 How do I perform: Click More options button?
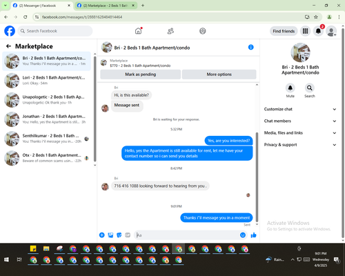219,75
